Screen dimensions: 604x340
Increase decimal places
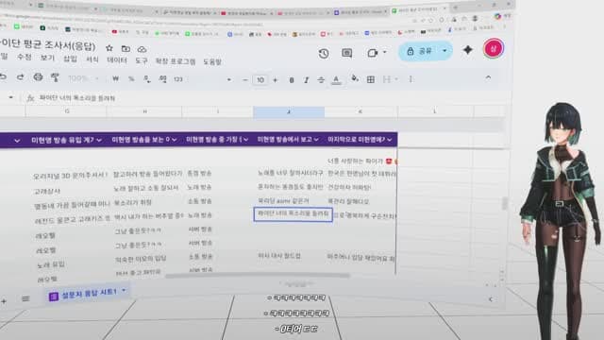162,79
